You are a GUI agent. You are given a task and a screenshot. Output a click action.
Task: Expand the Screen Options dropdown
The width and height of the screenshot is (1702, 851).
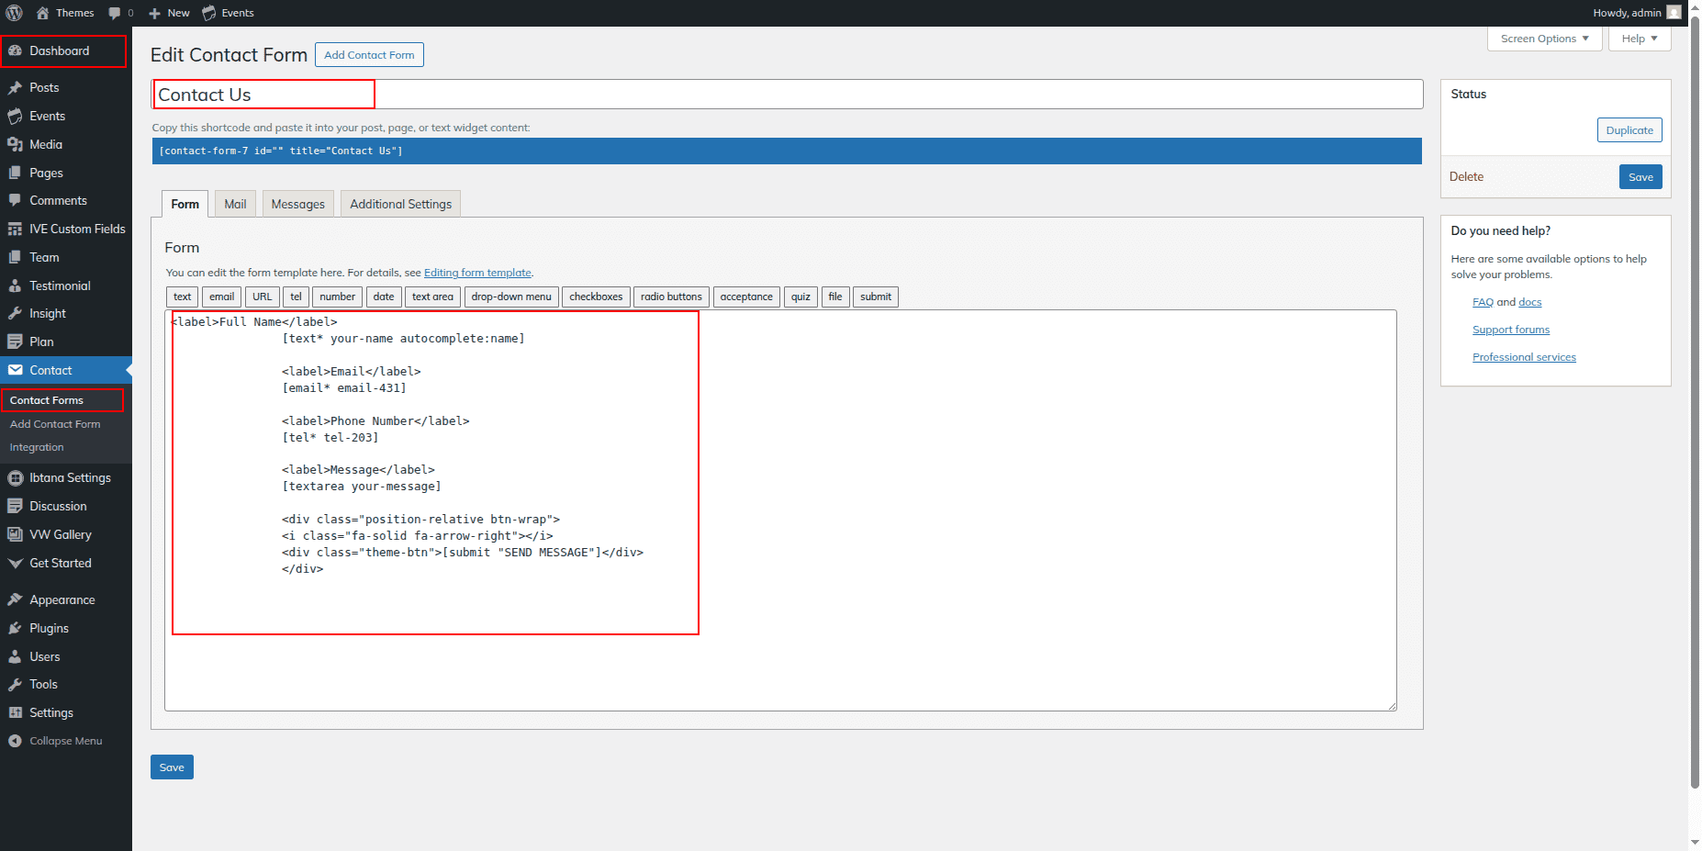[1544, 39]
